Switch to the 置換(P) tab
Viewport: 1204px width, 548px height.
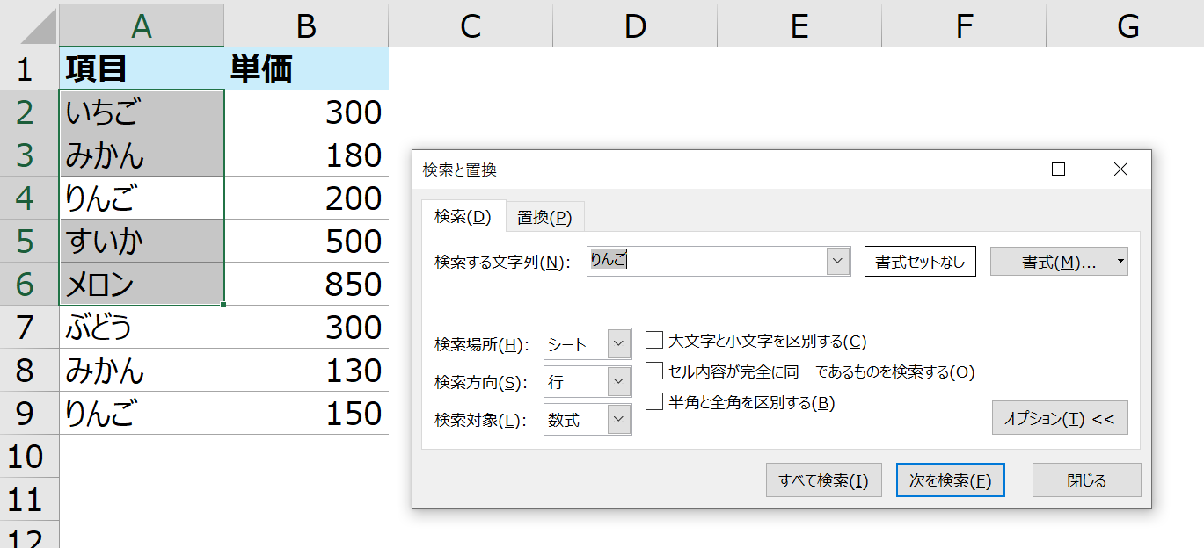(x=544, y=217)
